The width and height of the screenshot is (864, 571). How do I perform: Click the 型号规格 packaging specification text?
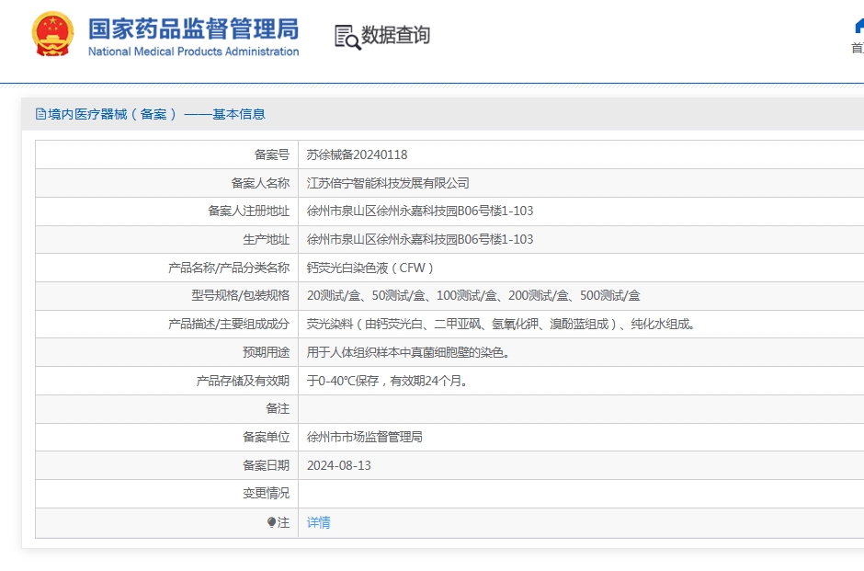[473, 296]
